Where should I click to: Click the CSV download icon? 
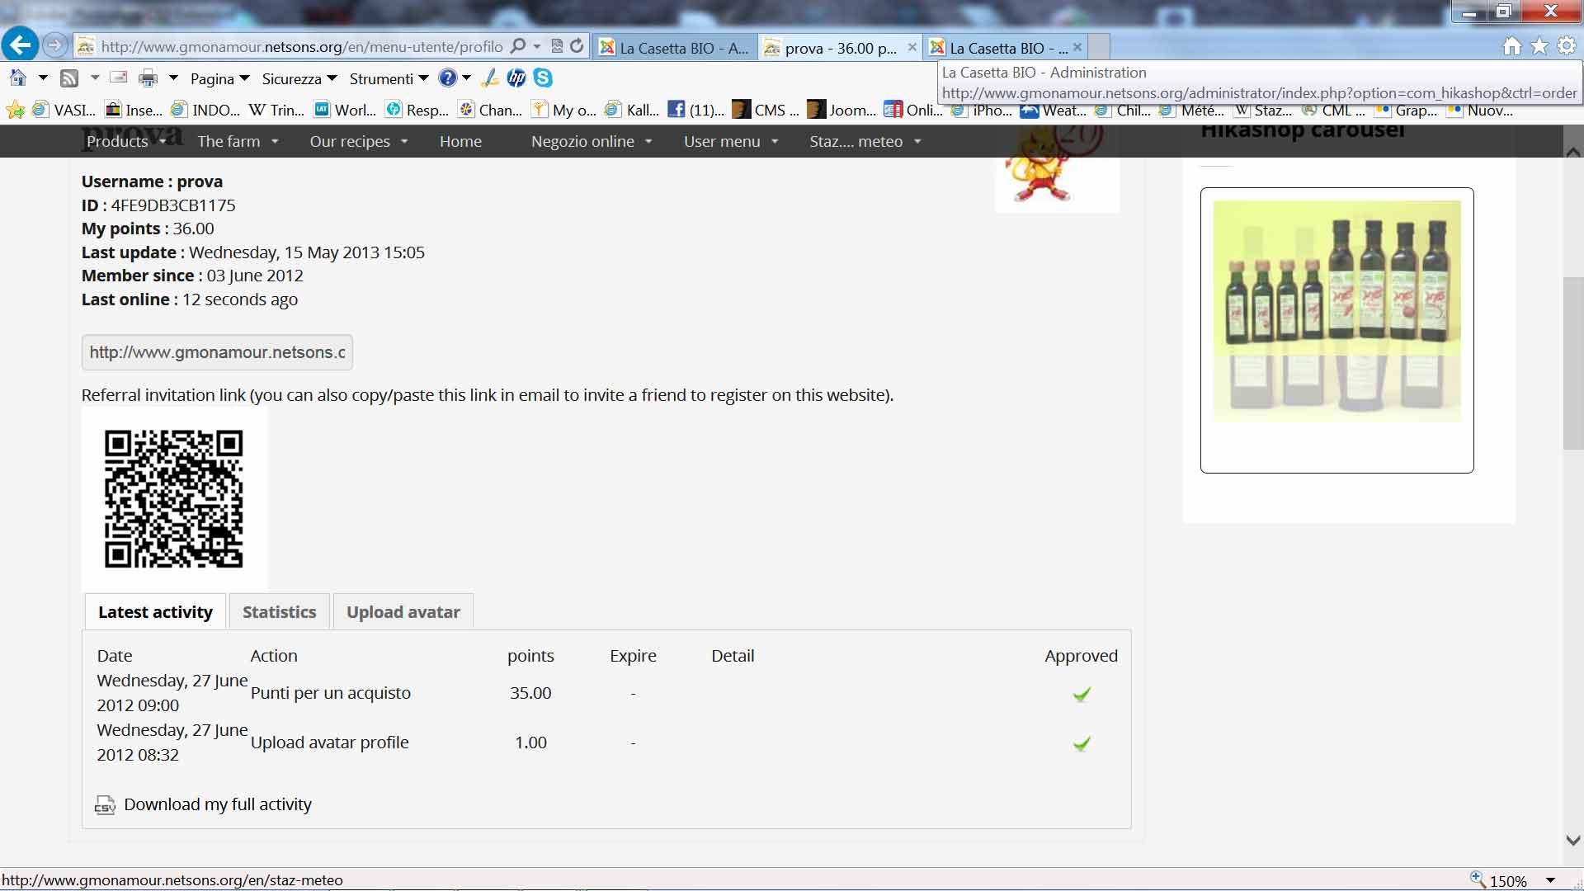tap(105, 805)
